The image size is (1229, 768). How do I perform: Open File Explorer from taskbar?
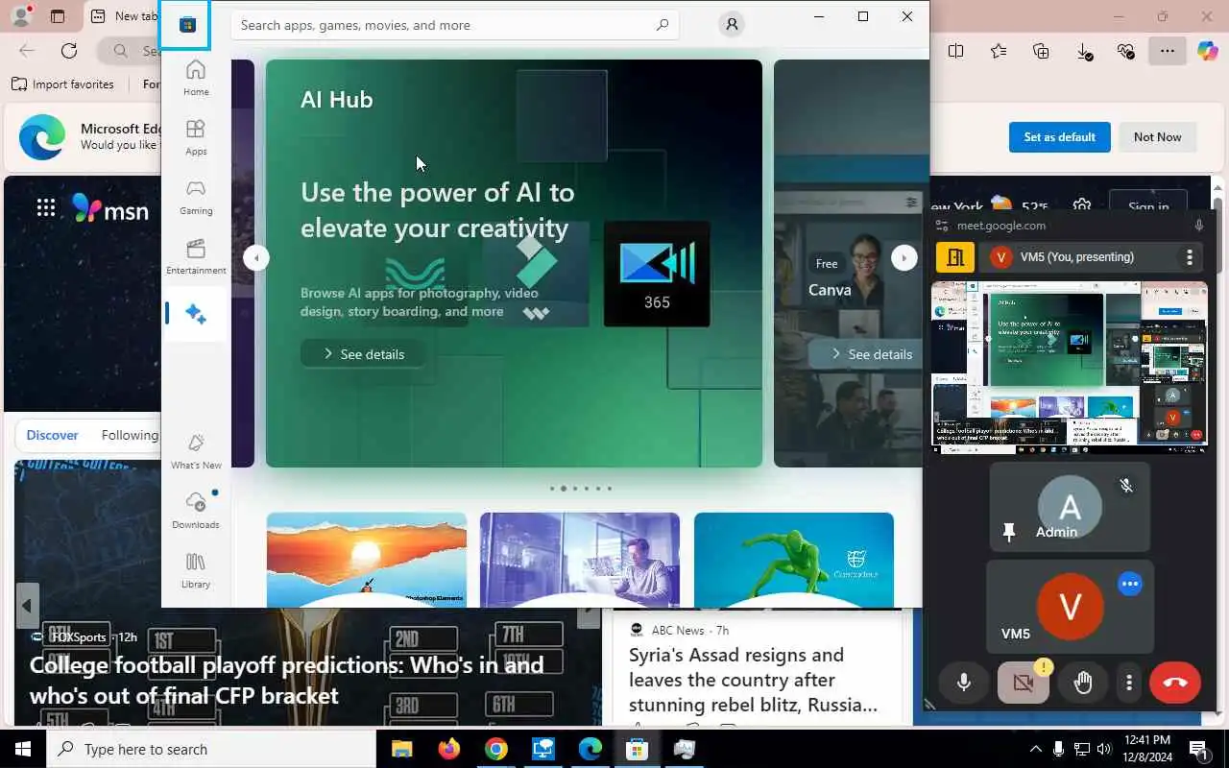(x=401, y=749)
